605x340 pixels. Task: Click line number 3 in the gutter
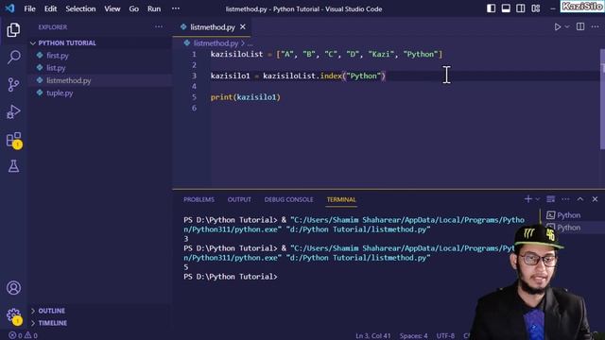pos(195,76)
